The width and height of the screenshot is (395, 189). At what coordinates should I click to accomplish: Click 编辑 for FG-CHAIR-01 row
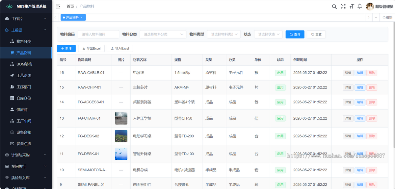click(x=360, y=118)
